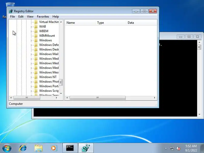
Task: Click Command Prompt scroll up arrow
Action: pos(199,42)
